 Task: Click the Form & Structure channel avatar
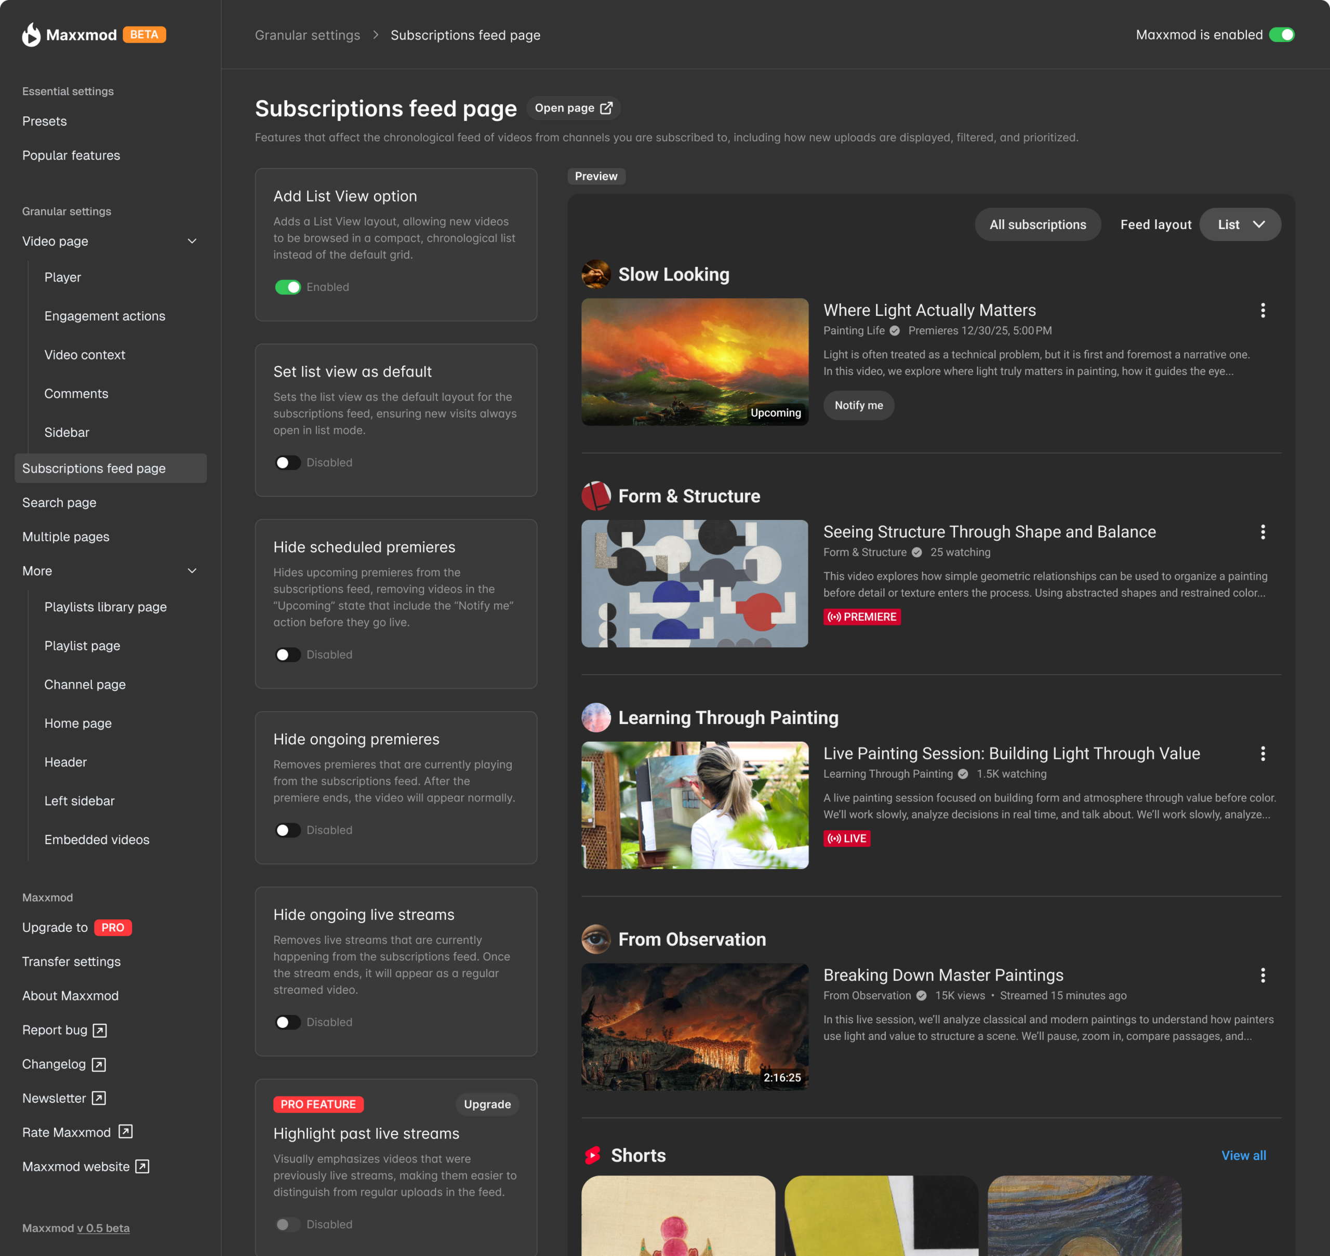595,496
